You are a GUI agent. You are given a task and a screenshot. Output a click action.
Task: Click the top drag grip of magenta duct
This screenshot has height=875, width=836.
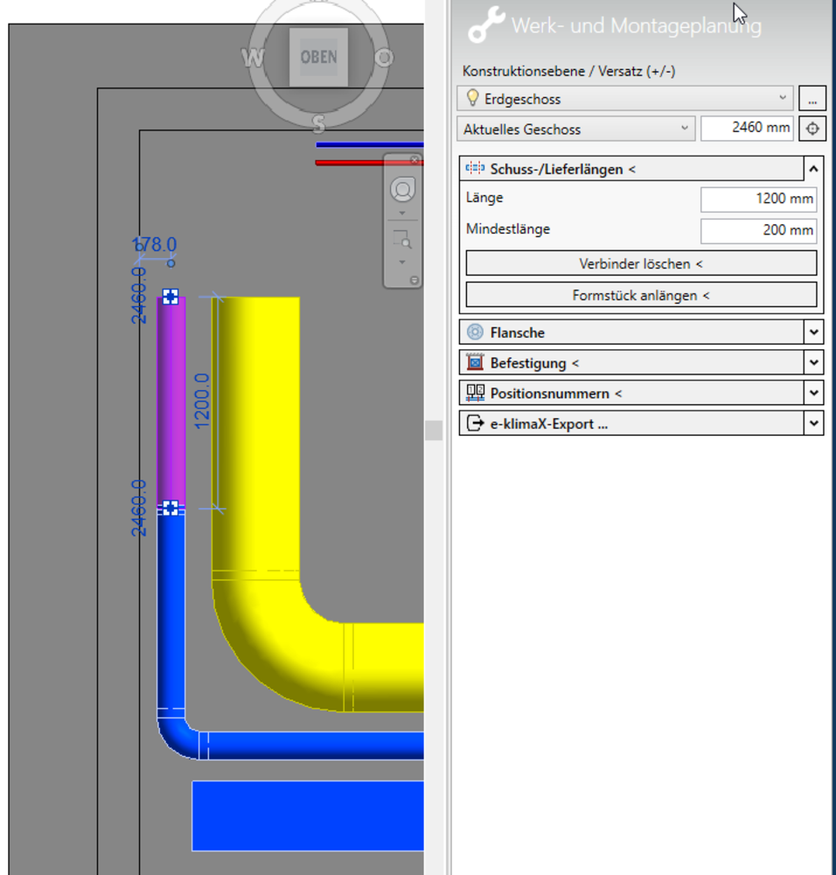171,297
